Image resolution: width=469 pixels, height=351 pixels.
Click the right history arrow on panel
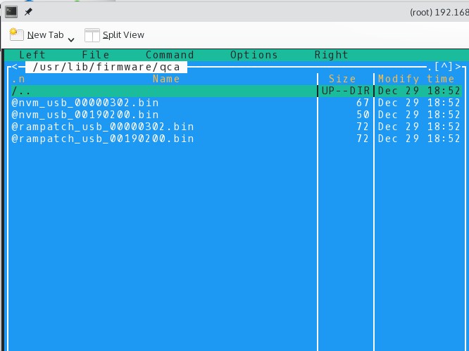point(458,67)
